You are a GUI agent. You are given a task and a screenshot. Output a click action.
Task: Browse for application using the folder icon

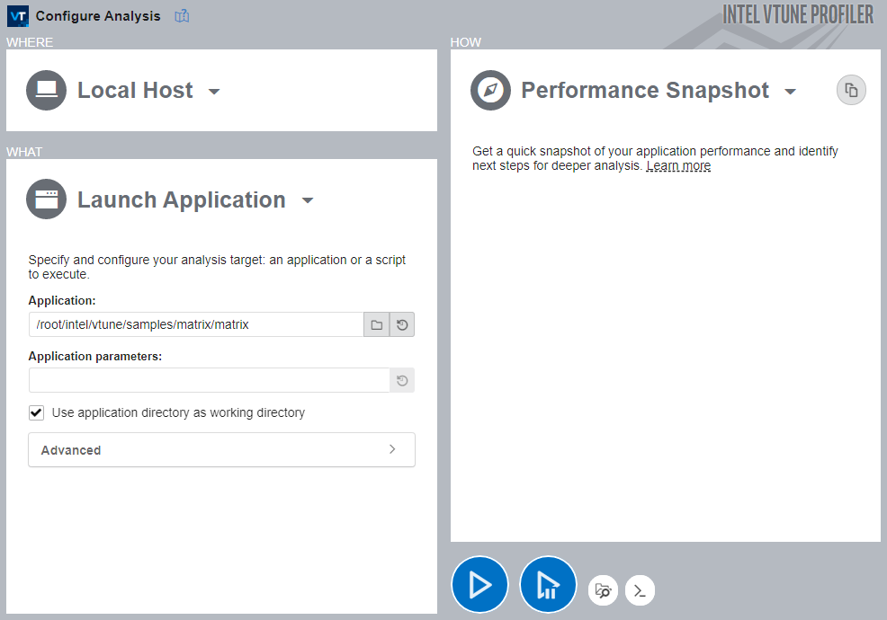(x=377, y=324)
